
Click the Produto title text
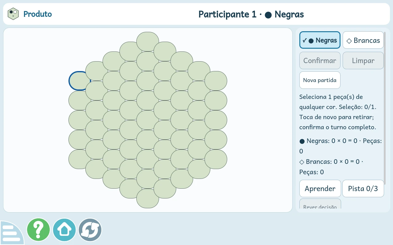pos(37,14)
